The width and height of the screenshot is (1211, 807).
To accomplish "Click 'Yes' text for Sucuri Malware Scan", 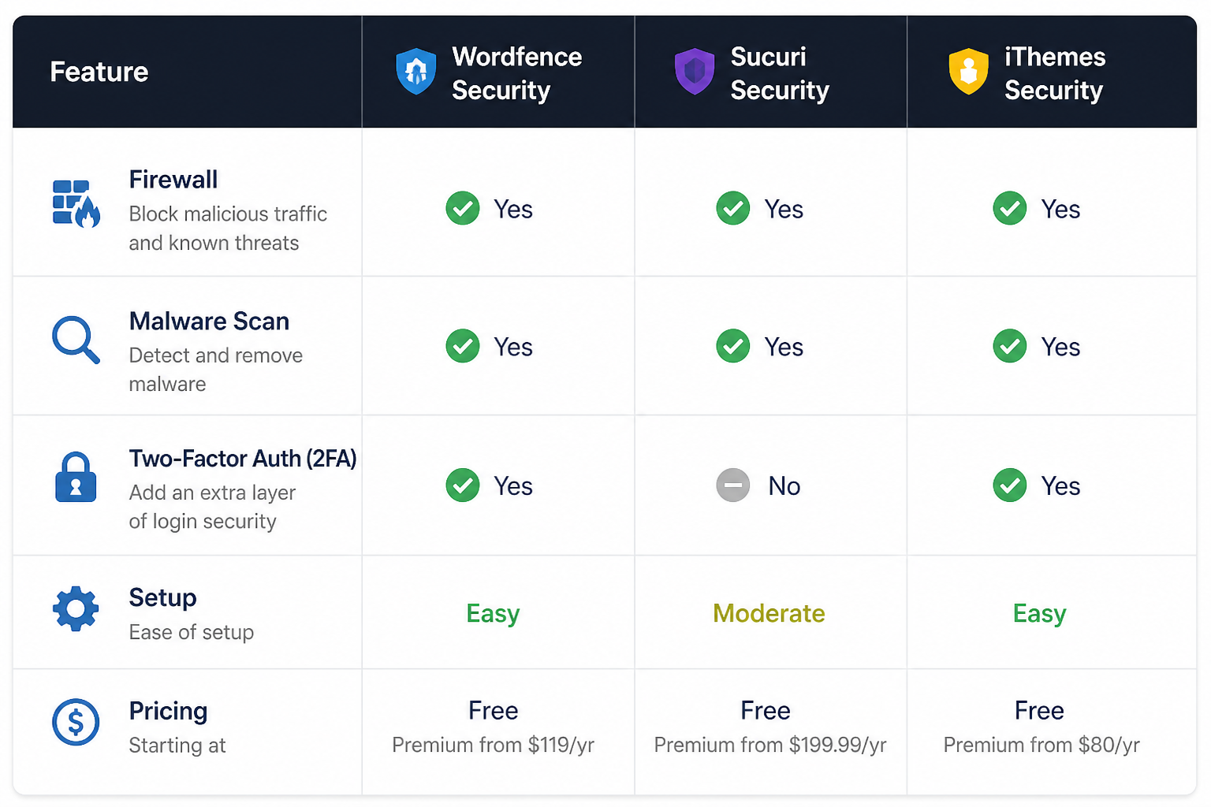I will 784,348.
